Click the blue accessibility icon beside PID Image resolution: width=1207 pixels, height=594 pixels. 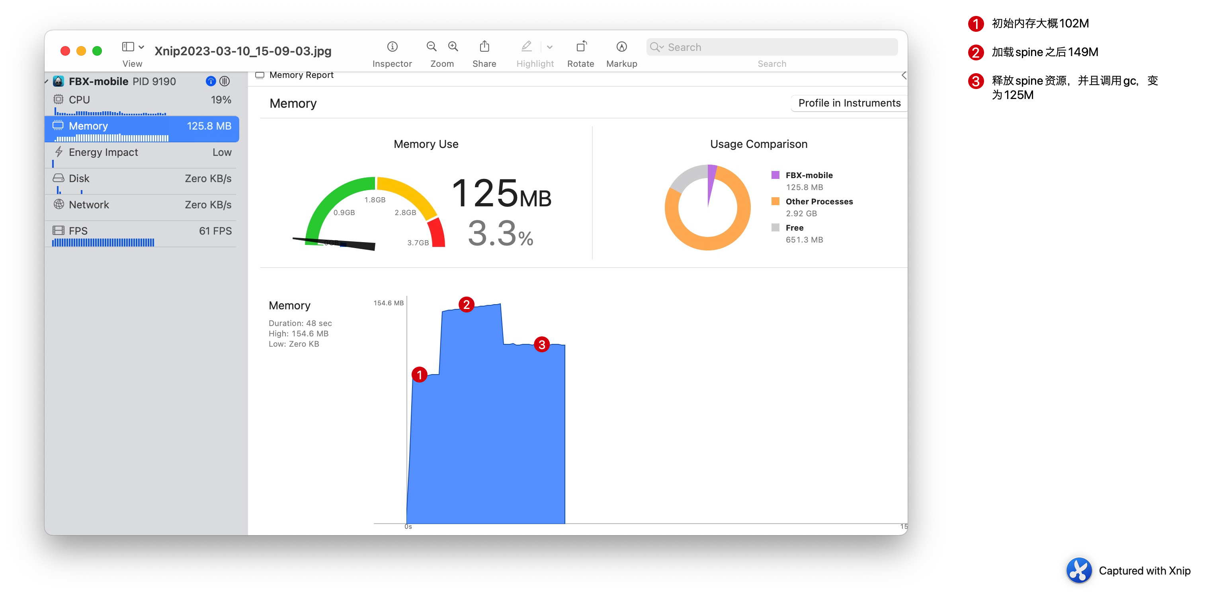coord(210,81)
